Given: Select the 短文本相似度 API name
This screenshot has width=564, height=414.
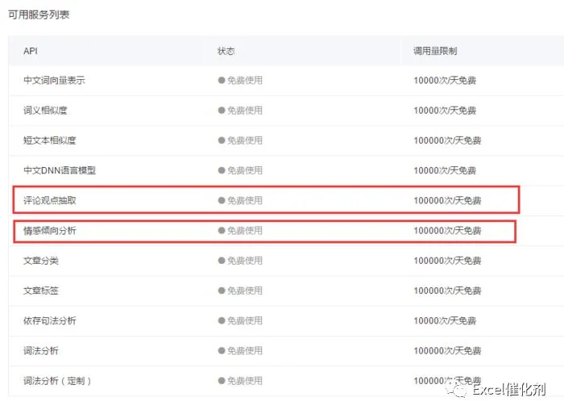Looking at the screenshot, I should (x=50, y=140).
